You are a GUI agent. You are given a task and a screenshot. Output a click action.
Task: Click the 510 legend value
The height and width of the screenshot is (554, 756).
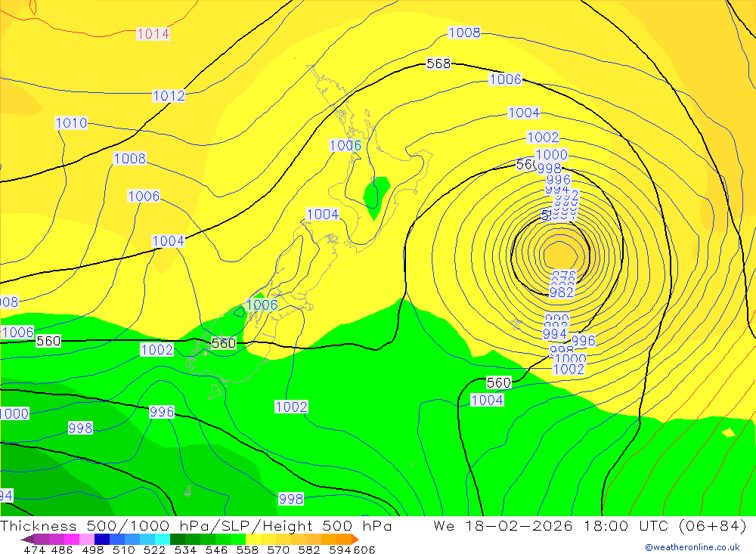(x=123, y=549)
